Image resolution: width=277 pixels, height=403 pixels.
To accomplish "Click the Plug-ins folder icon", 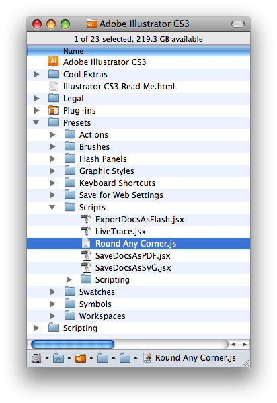I will (x=54, y=110).
